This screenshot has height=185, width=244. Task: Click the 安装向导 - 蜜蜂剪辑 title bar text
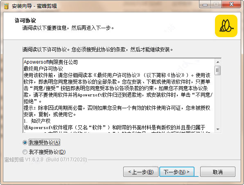click(34, 6)
